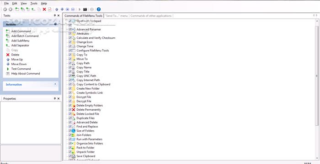Viewport: 320px width, 164px height.
Task: Pin the Properties panel with pushpin
Action: click(55, 98)
